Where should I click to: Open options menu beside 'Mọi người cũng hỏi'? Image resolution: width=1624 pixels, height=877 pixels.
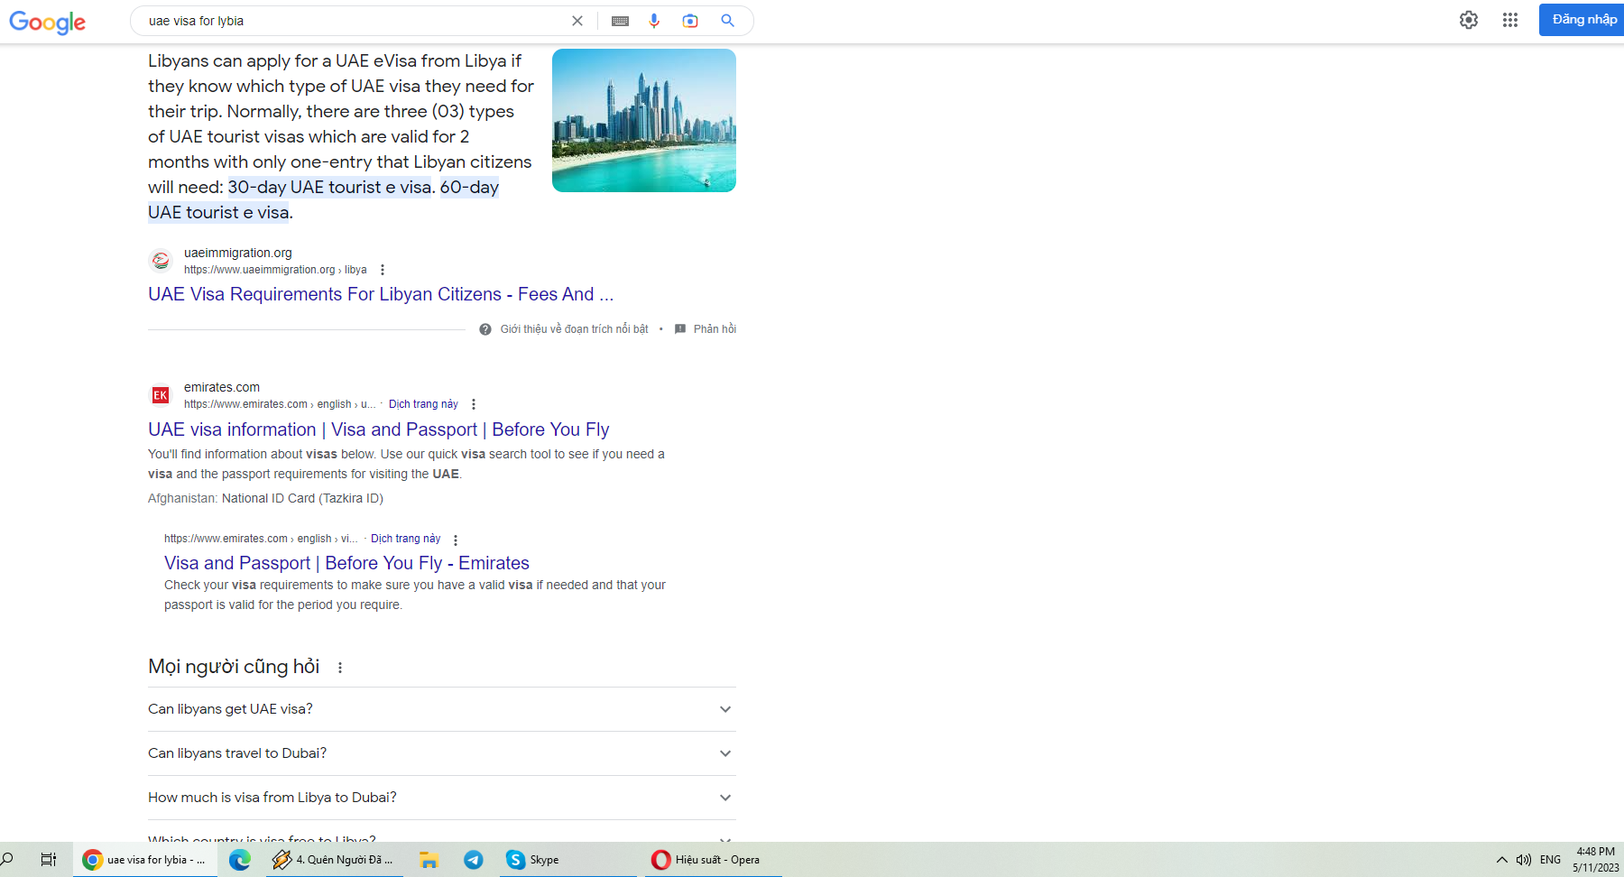pyautogui.click(x=340, y=668)
